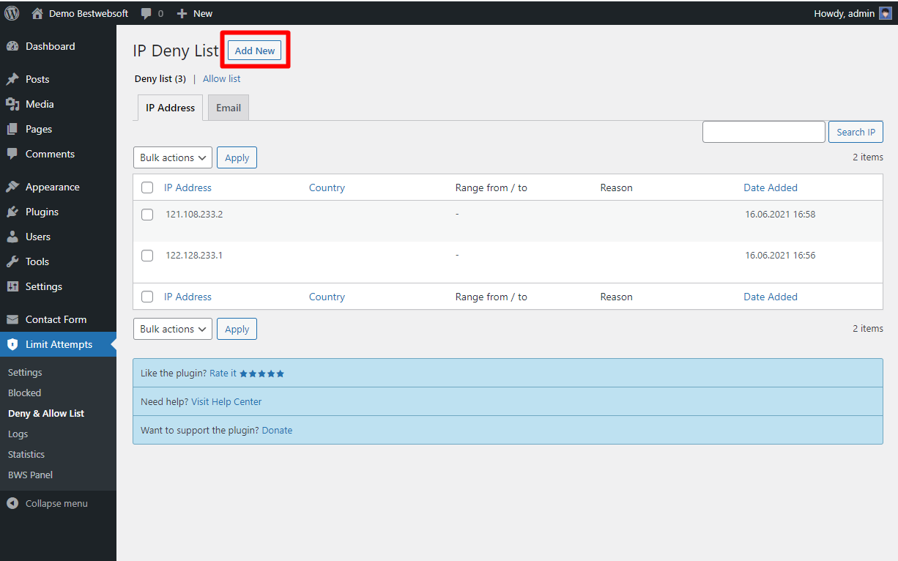Sort by footer Country column
The height and width of the screenshot is (561, 898).
coord(327,297)
